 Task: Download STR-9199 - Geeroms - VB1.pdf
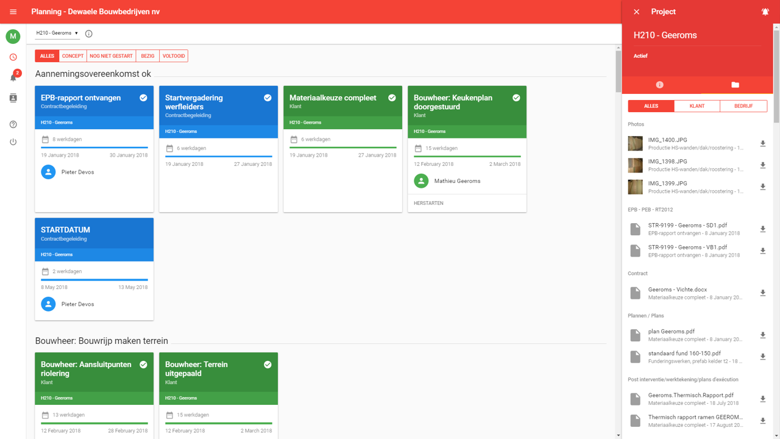(762, 251)
